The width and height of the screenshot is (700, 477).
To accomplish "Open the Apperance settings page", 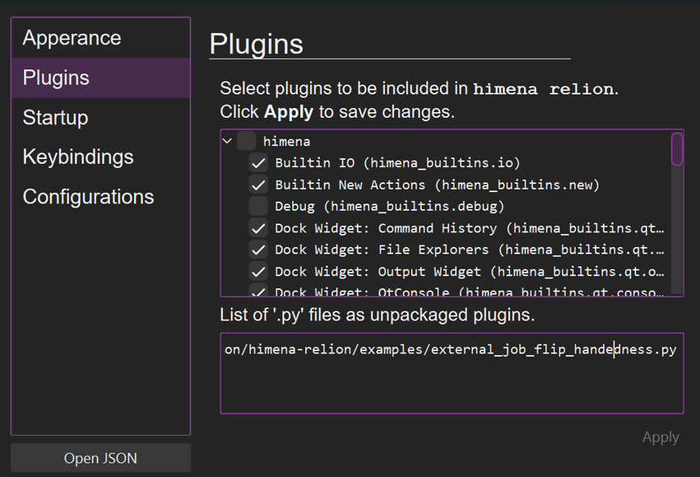I will pyautogui.click(x=72, y=38).
